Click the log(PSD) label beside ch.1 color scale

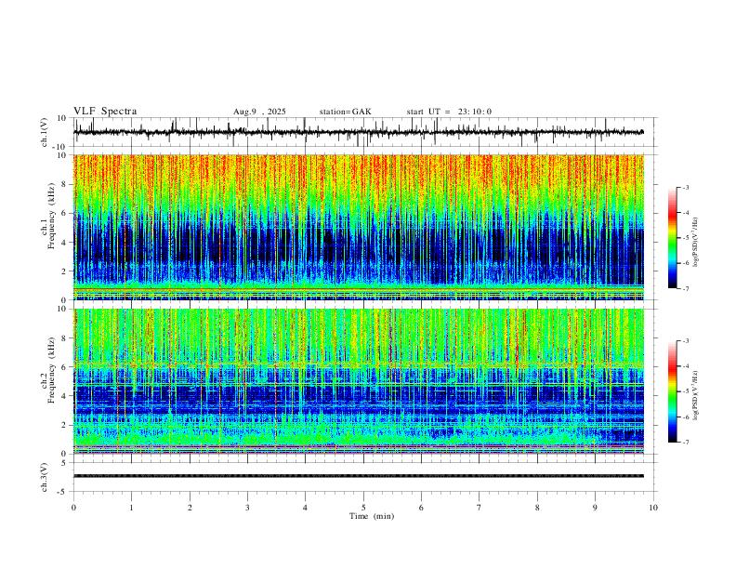click(x=696, y=243)
